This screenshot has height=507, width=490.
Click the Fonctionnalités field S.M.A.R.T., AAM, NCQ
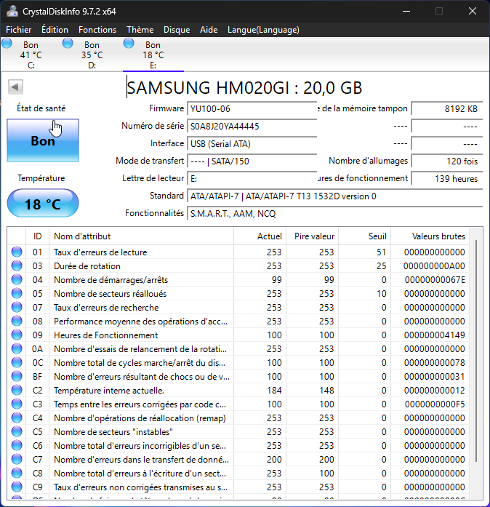pos(335,213)
